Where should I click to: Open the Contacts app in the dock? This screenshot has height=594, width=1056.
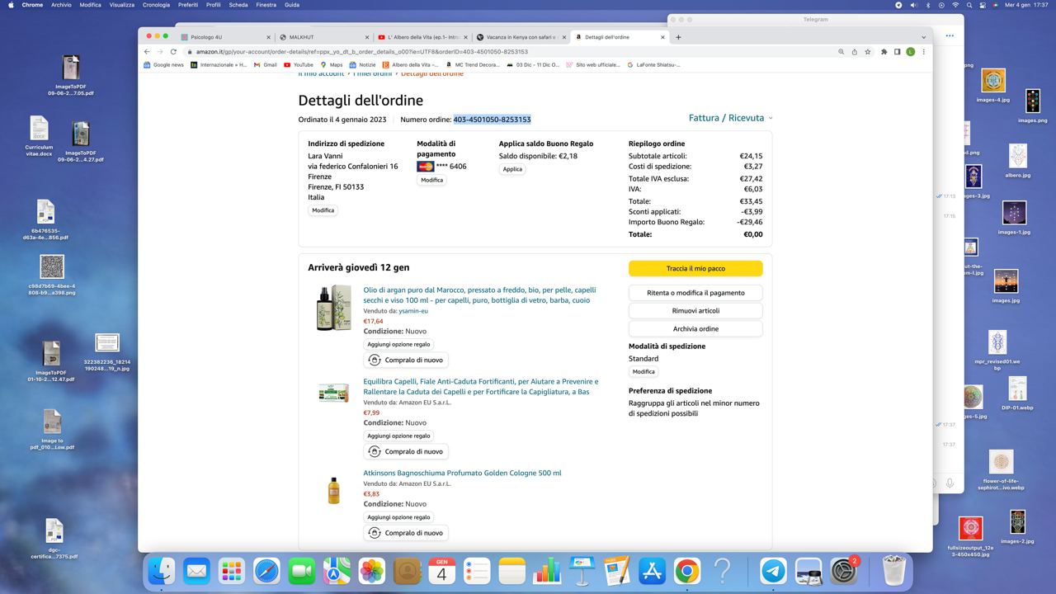(x=407, y=571)
